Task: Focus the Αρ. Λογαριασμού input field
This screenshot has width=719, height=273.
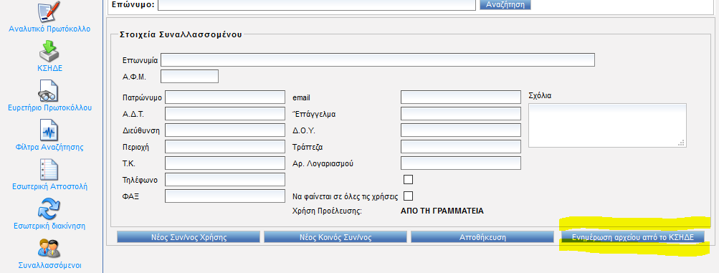Action: tap(461, 163)
